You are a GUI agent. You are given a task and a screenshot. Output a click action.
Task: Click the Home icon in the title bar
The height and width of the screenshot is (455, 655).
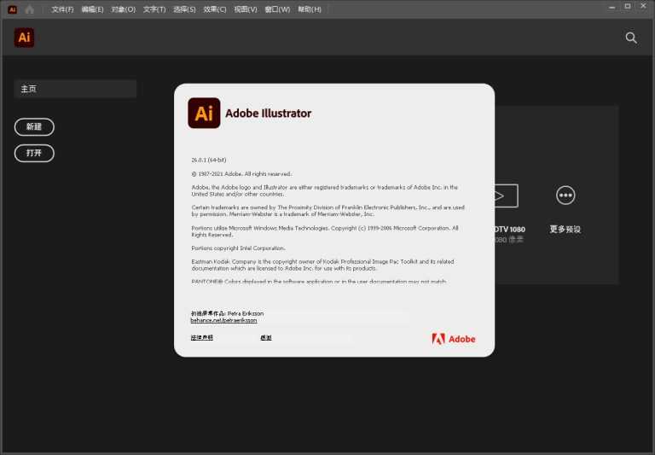[x=29, y=9]
